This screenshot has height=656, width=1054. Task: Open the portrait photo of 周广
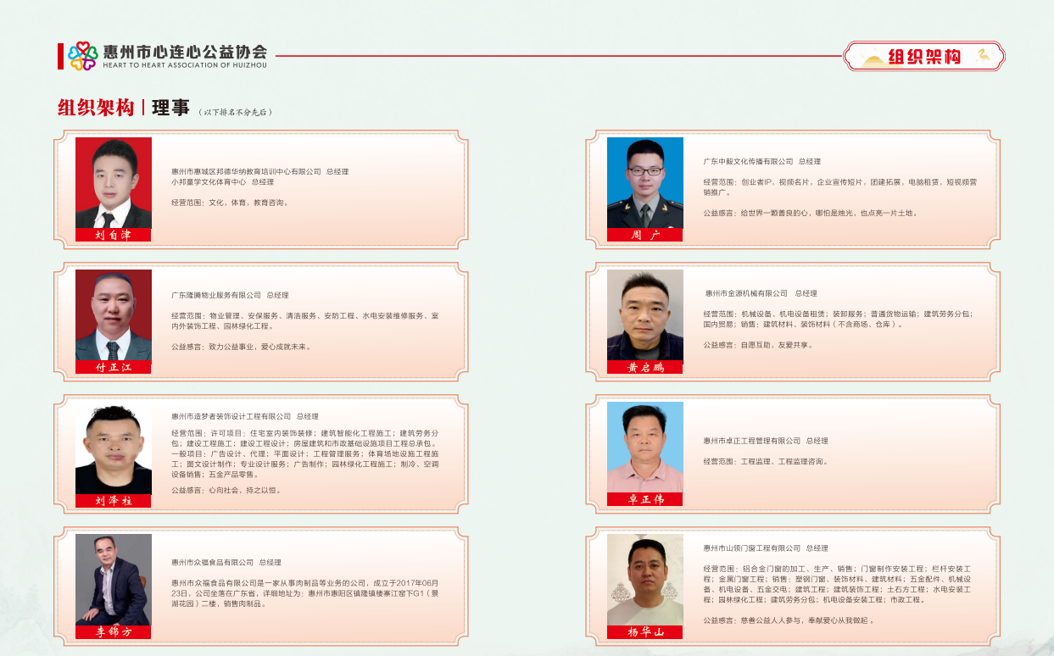coord(645,182)
